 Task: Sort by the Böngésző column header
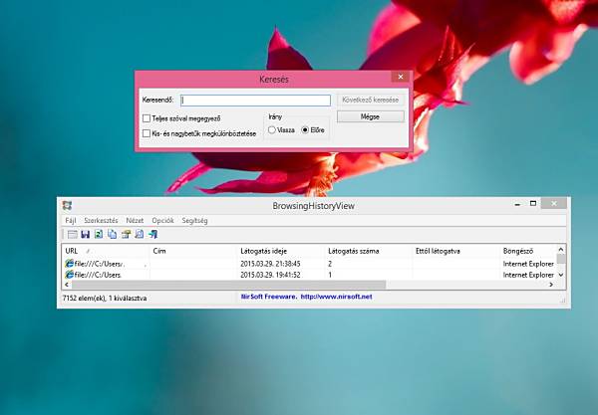coord(528,251)
